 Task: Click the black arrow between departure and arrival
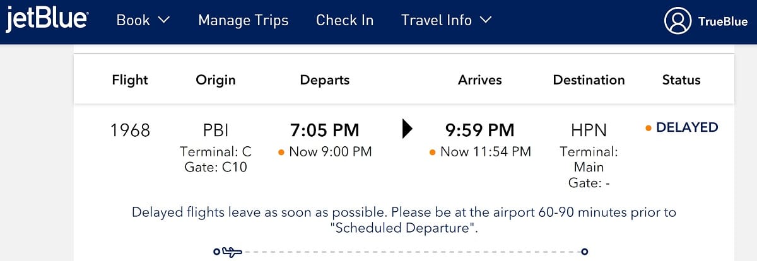point(407,129)
